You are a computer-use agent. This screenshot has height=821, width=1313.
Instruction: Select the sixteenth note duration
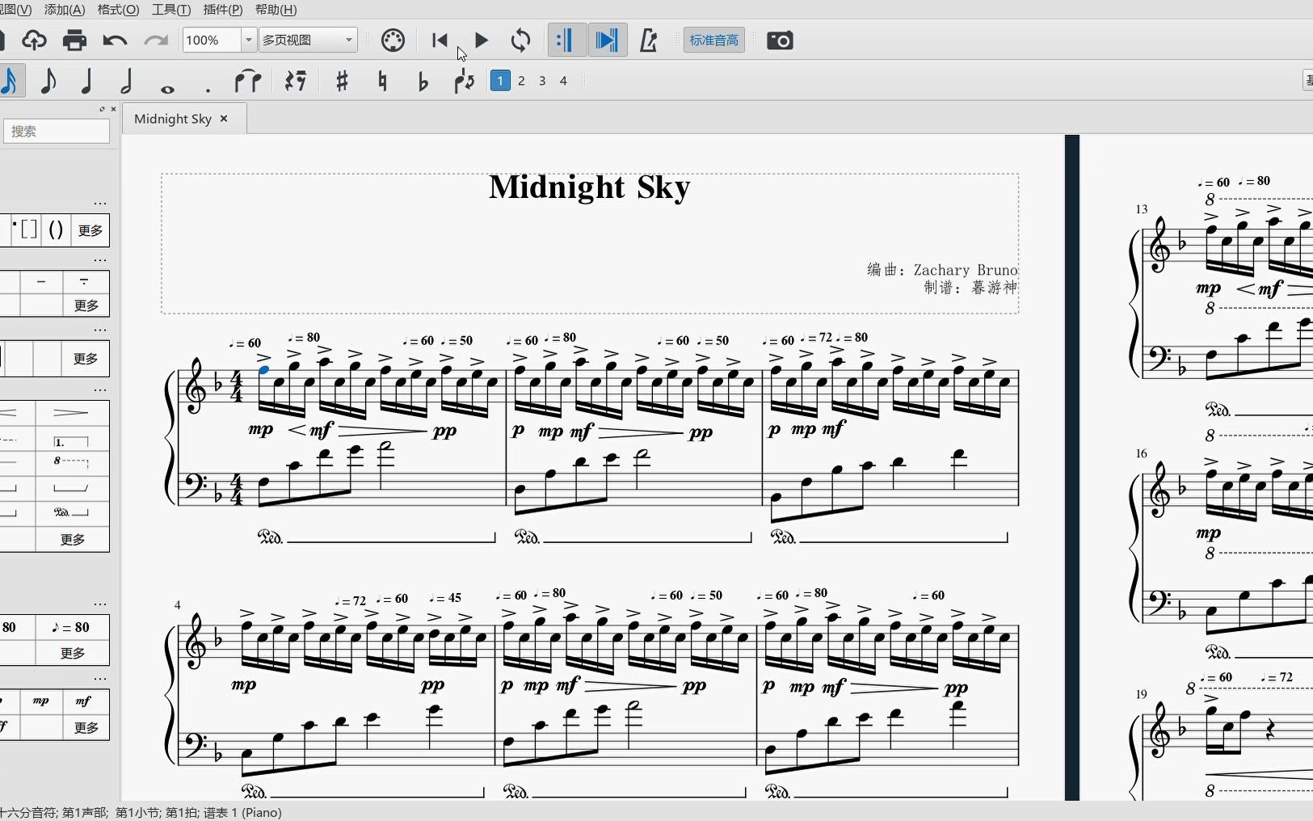(x=10, y=81)
